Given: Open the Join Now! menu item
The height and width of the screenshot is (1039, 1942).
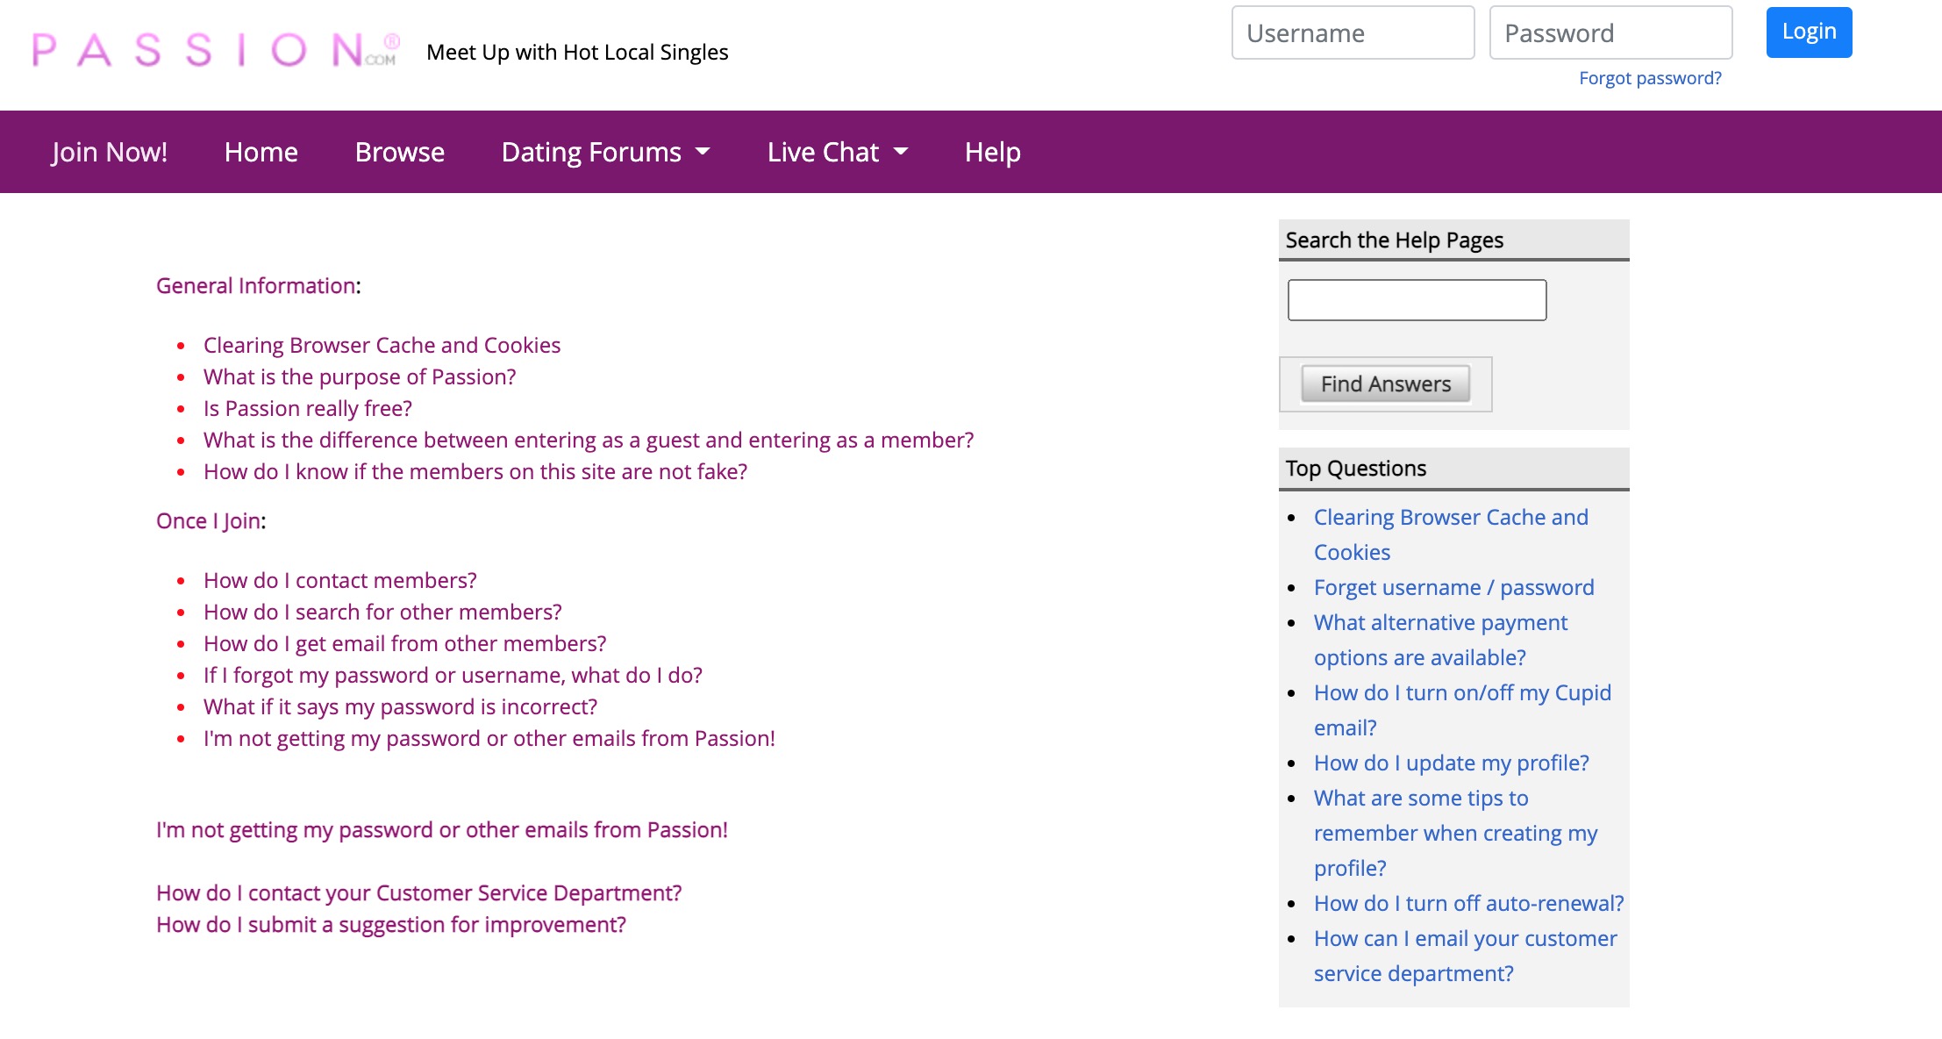Looking at the screenshot, I should pyautogui.click(x=109, y=152).
